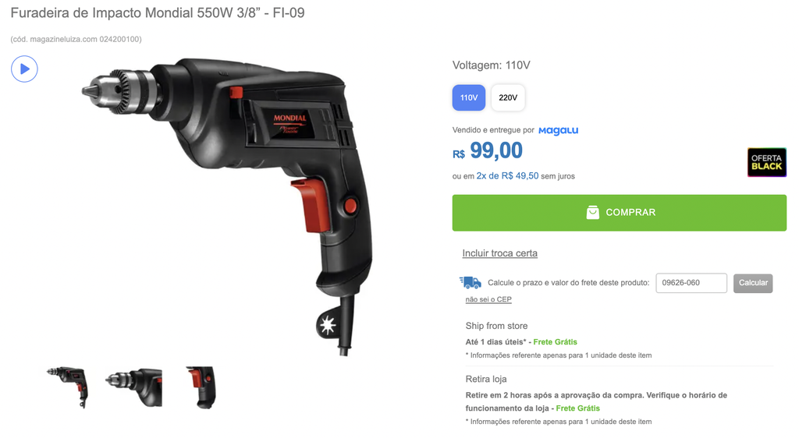Image resolution: width=799 pixels, height=438 pixels.
Task: Select the first full drill thumbnail
Action: click(x=69, y=387)
